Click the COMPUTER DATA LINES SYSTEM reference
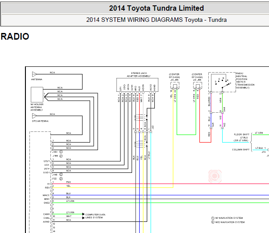Image resolution: width=269 pixels, height=233 pixels. 95,216
